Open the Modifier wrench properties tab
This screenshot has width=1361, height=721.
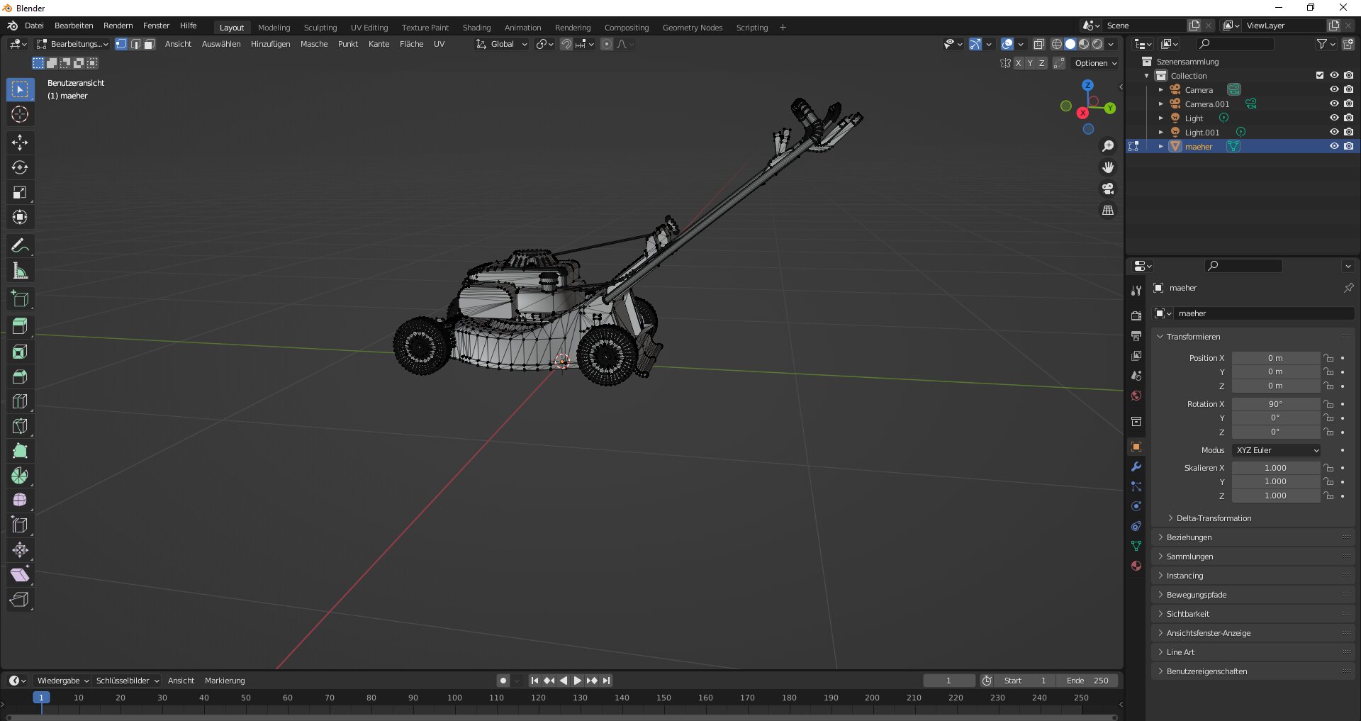1136,466
